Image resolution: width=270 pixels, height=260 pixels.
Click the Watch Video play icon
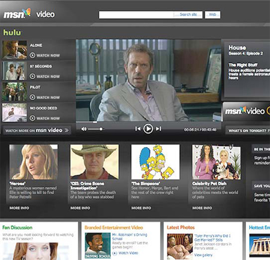[115, 253]
